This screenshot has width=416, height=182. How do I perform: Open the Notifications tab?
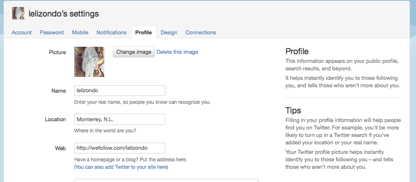(x=111, y=33)
